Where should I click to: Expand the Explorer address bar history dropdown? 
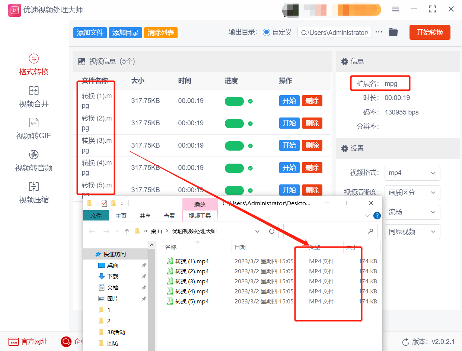(257, 231)
